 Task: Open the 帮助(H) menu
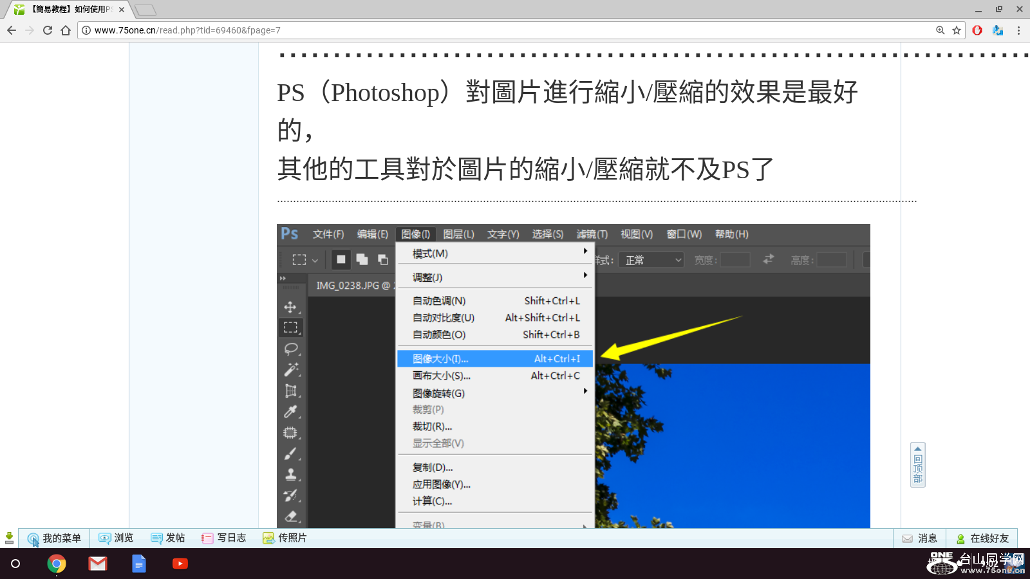point(732,234)
